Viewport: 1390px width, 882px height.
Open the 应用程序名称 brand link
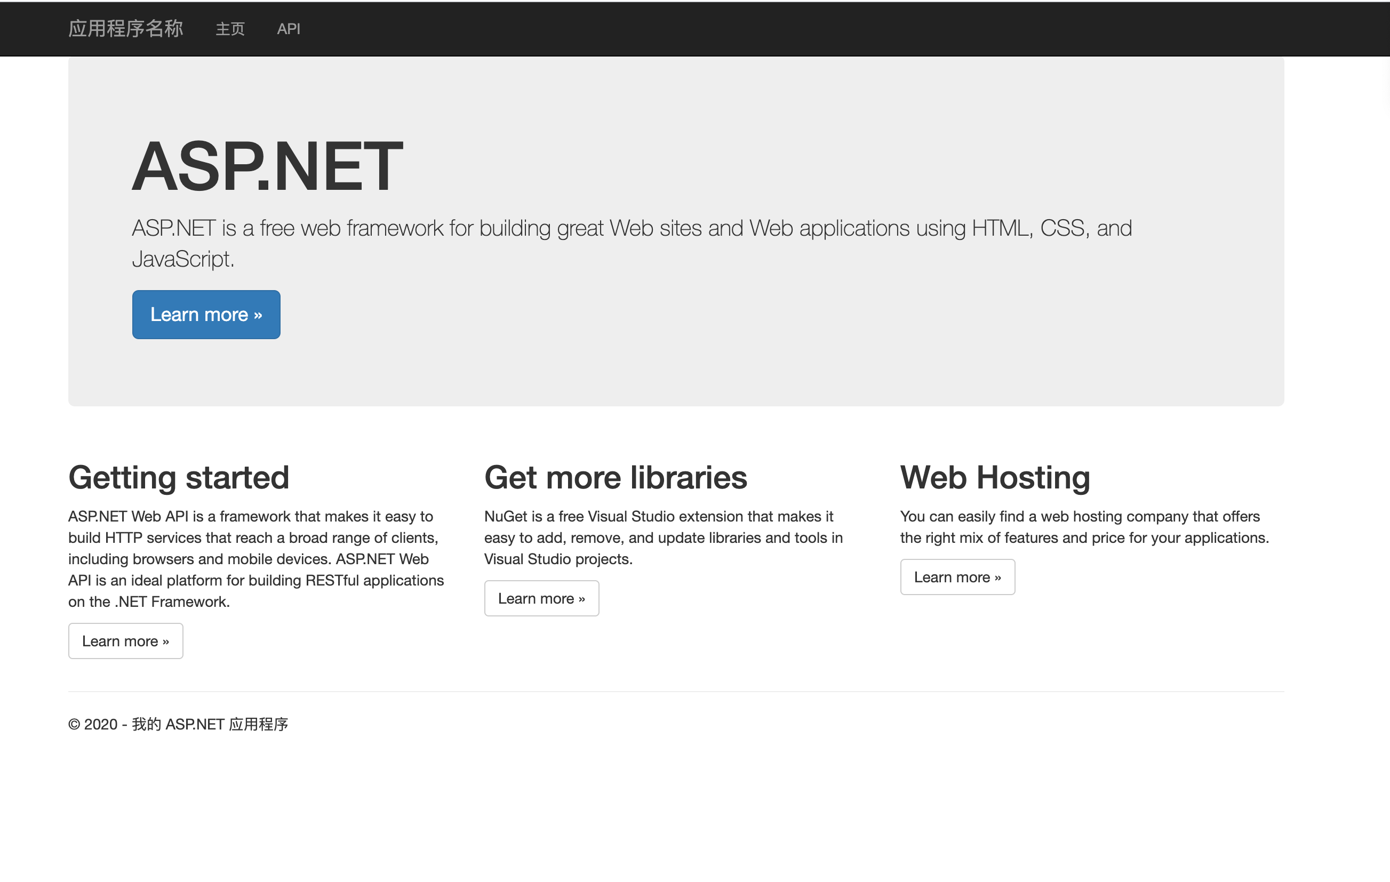(x=125, y=28)
